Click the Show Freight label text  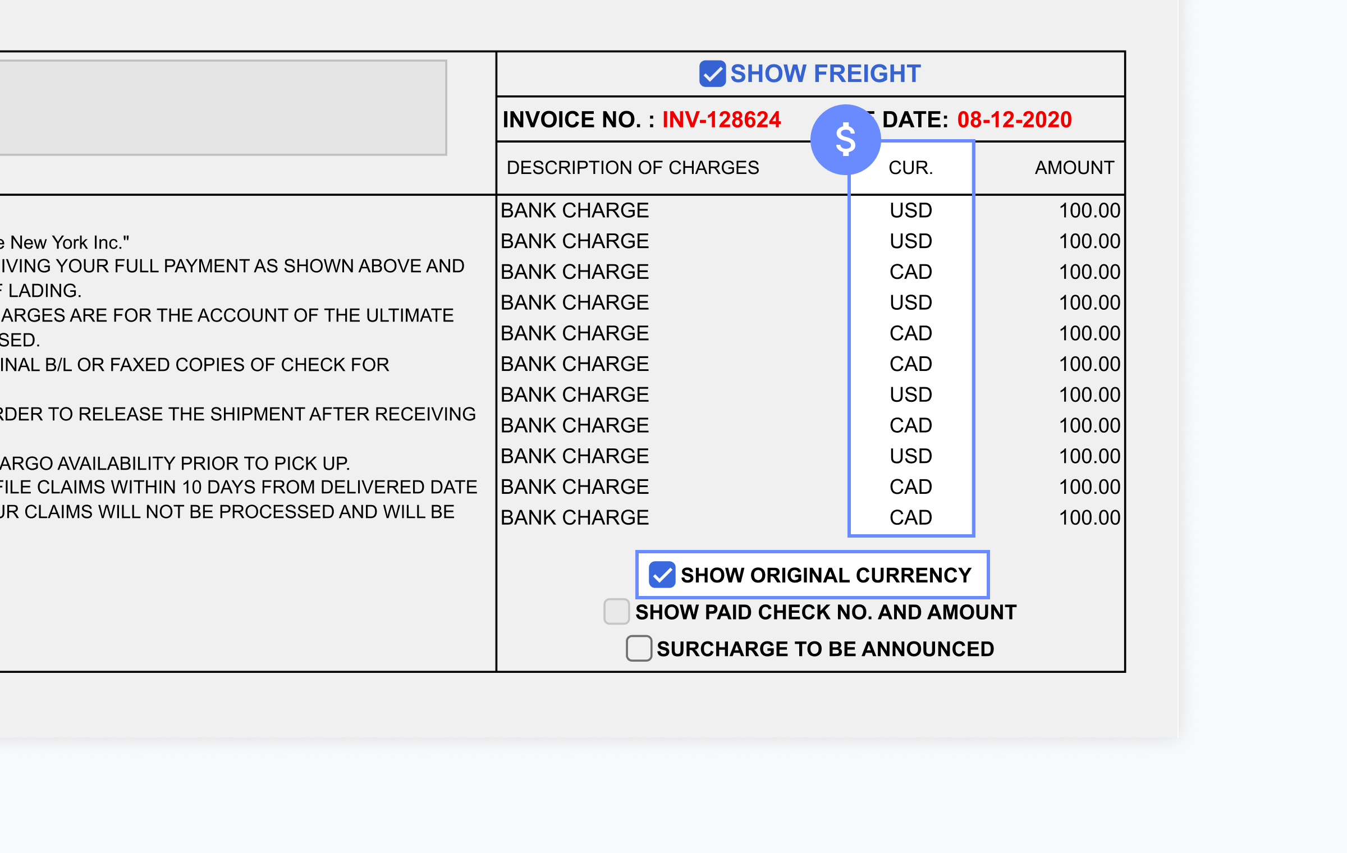(x=825, y=74)
